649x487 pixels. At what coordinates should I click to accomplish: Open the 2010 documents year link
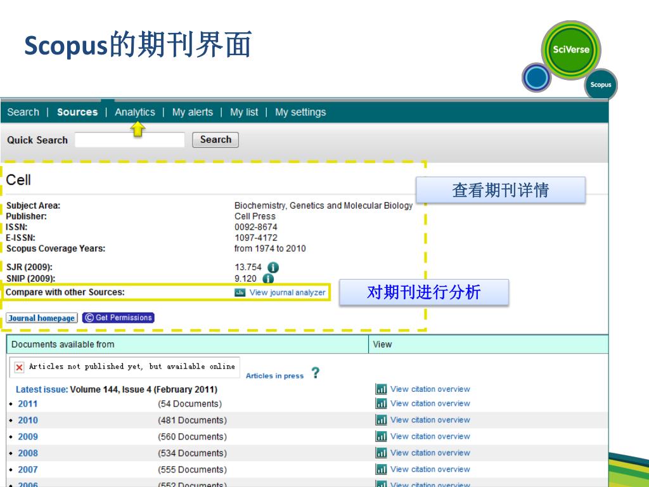point(28,420)
